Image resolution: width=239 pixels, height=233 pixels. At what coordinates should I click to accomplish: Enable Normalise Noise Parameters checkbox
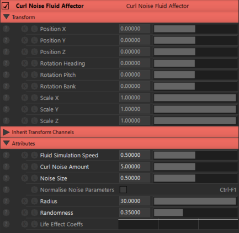[123, 189]
